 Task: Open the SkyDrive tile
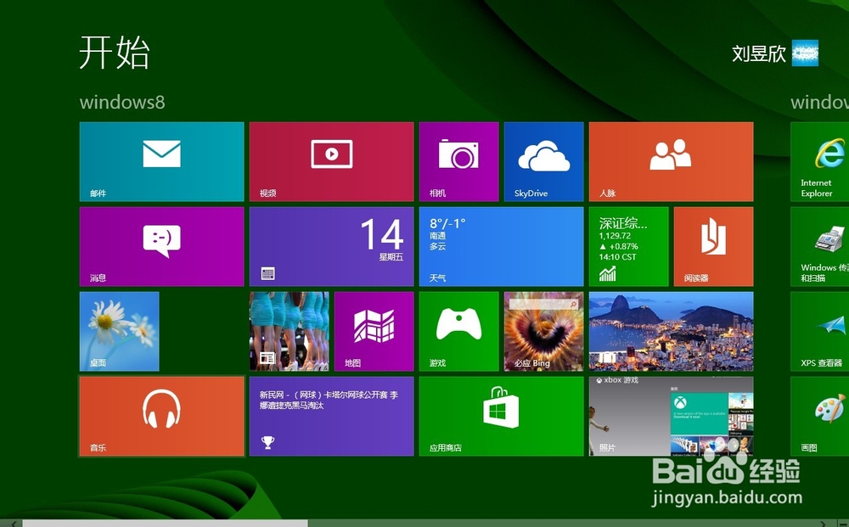(543, 162)
